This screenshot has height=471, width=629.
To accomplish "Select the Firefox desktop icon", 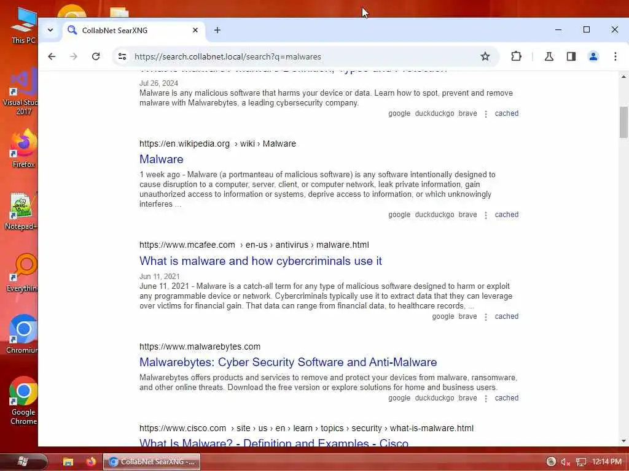I will tap(23, 148).
